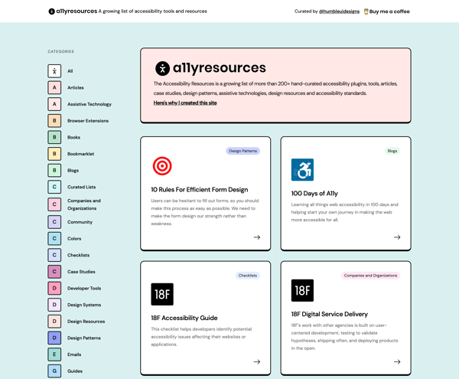Click the Checklists 'C' letter tile
This screenshot has width=459, height=379.
(54, 255)
